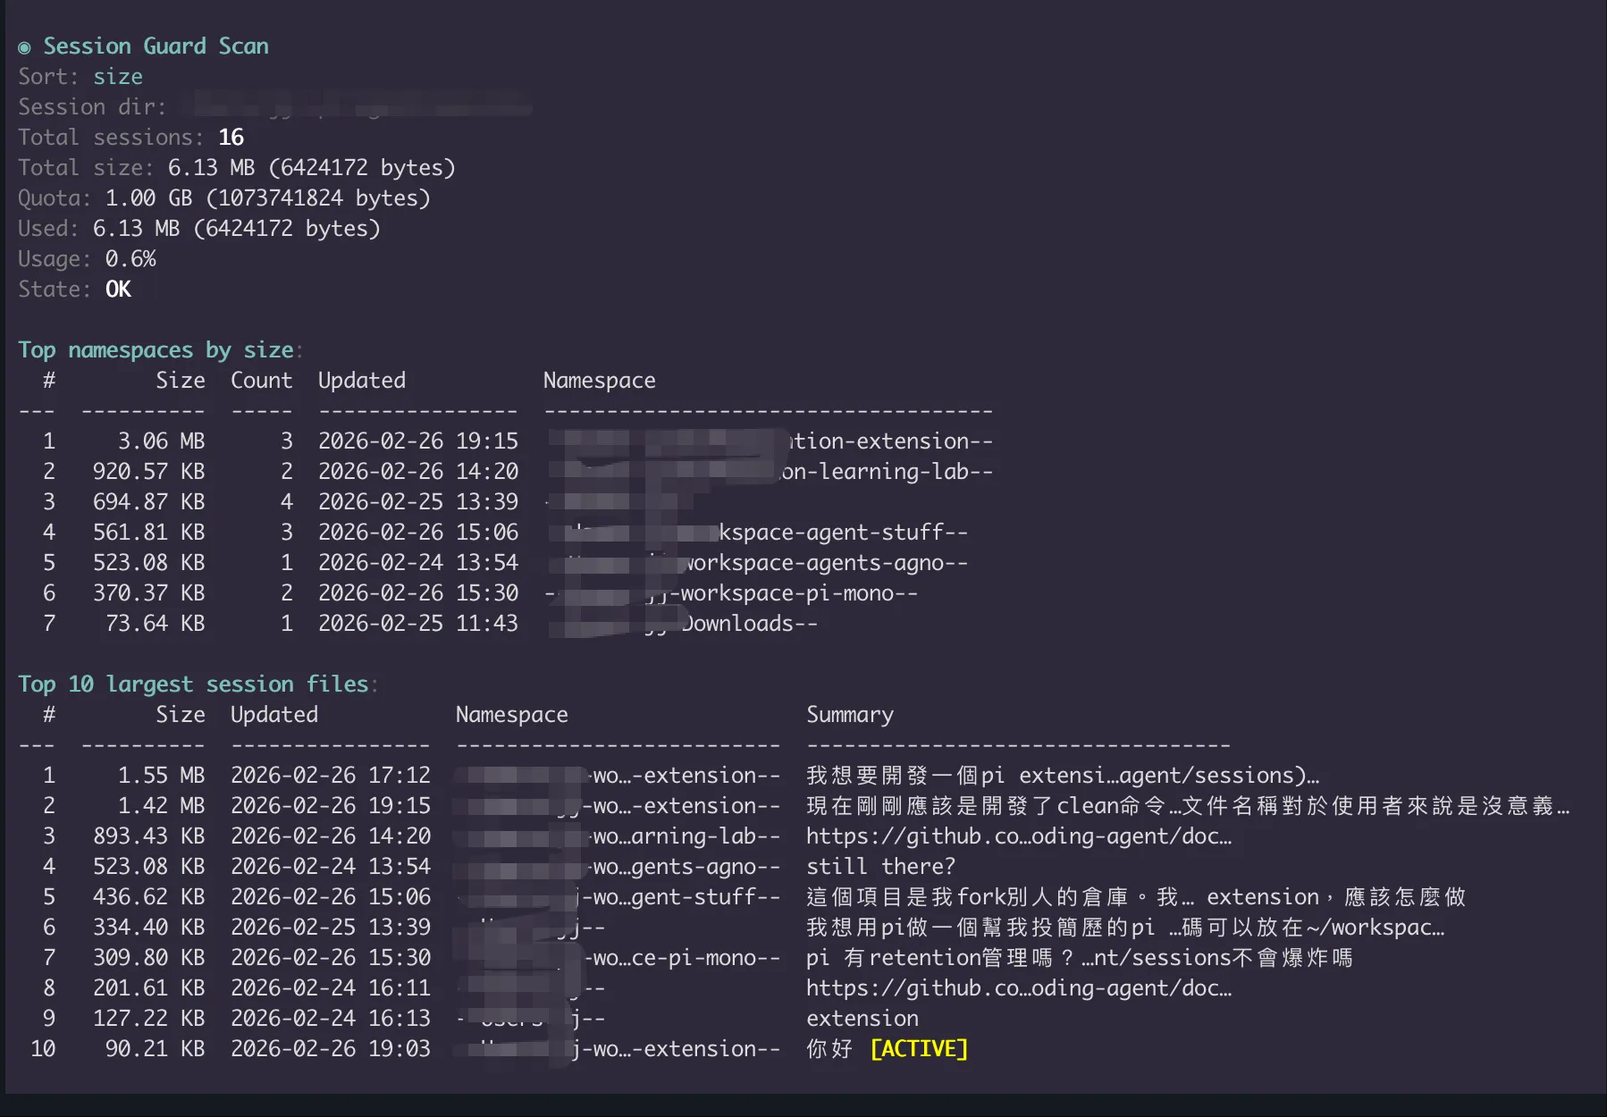Click the bullet icon before Session Guard Scan

(24, 47)
